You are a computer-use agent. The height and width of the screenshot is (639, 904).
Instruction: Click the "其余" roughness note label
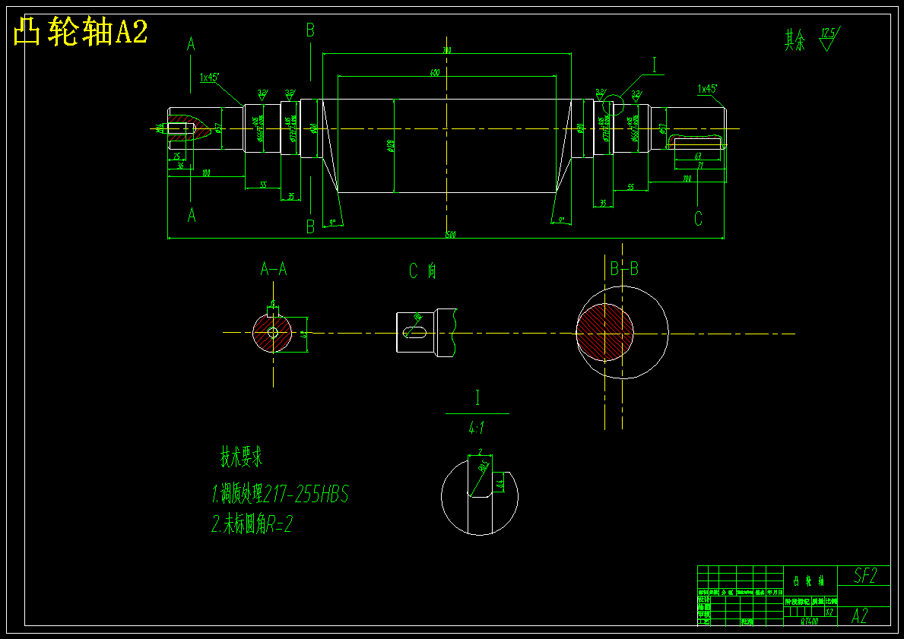(795, 41)
